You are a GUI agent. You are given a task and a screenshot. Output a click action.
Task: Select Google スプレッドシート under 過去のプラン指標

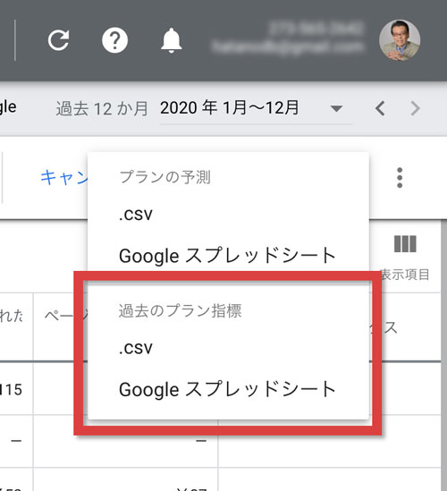pyautogui.click(x=228, y=389)
